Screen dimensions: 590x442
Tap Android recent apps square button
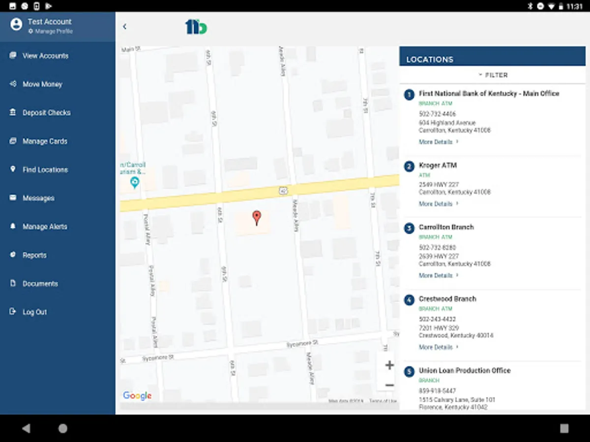coord(564,428)
